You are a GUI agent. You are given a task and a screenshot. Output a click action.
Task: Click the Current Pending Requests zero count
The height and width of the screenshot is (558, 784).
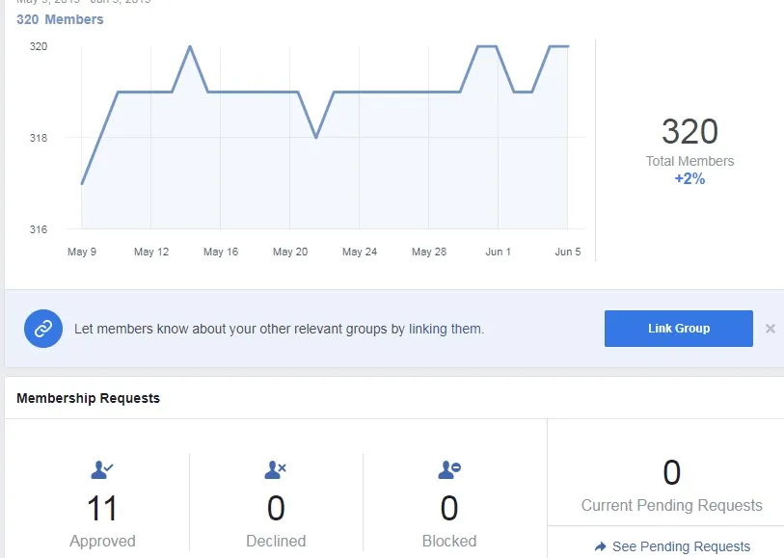671,473
